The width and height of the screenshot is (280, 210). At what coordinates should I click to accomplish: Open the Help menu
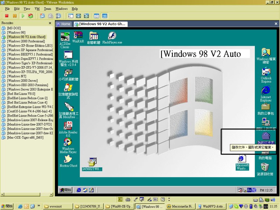(x=75, y=8)
